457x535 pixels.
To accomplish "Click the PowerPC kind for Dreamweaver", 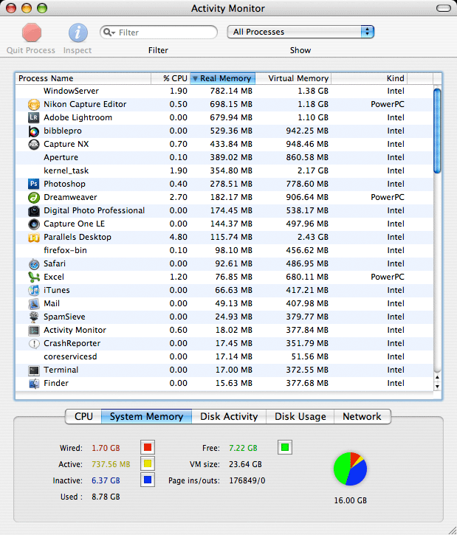I will point(388,197).
